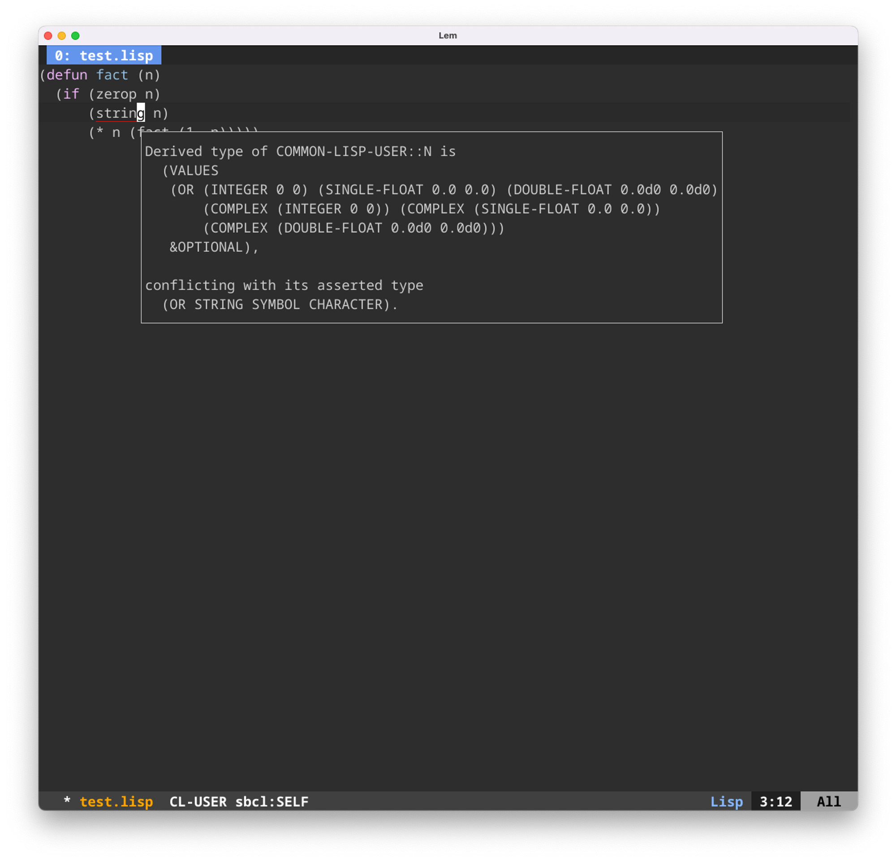Click the modified asterisk marker in modeline
Image resolution: width=896 pixels, height=861 pixels.
[67, 800]
